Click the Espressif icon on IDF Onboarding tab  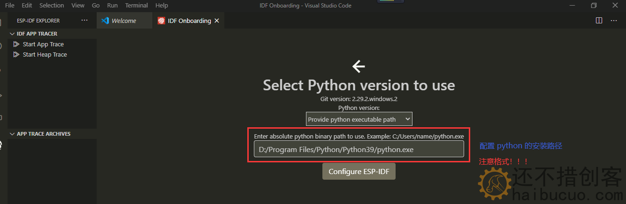[x=161, y=21]
